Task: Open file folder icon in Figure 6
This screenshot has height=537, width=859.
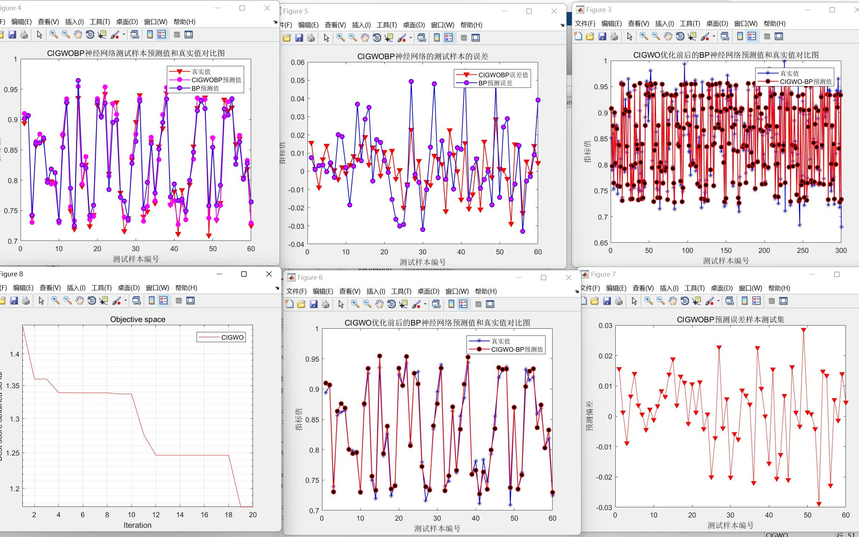Action: click(x=301, y=304)
